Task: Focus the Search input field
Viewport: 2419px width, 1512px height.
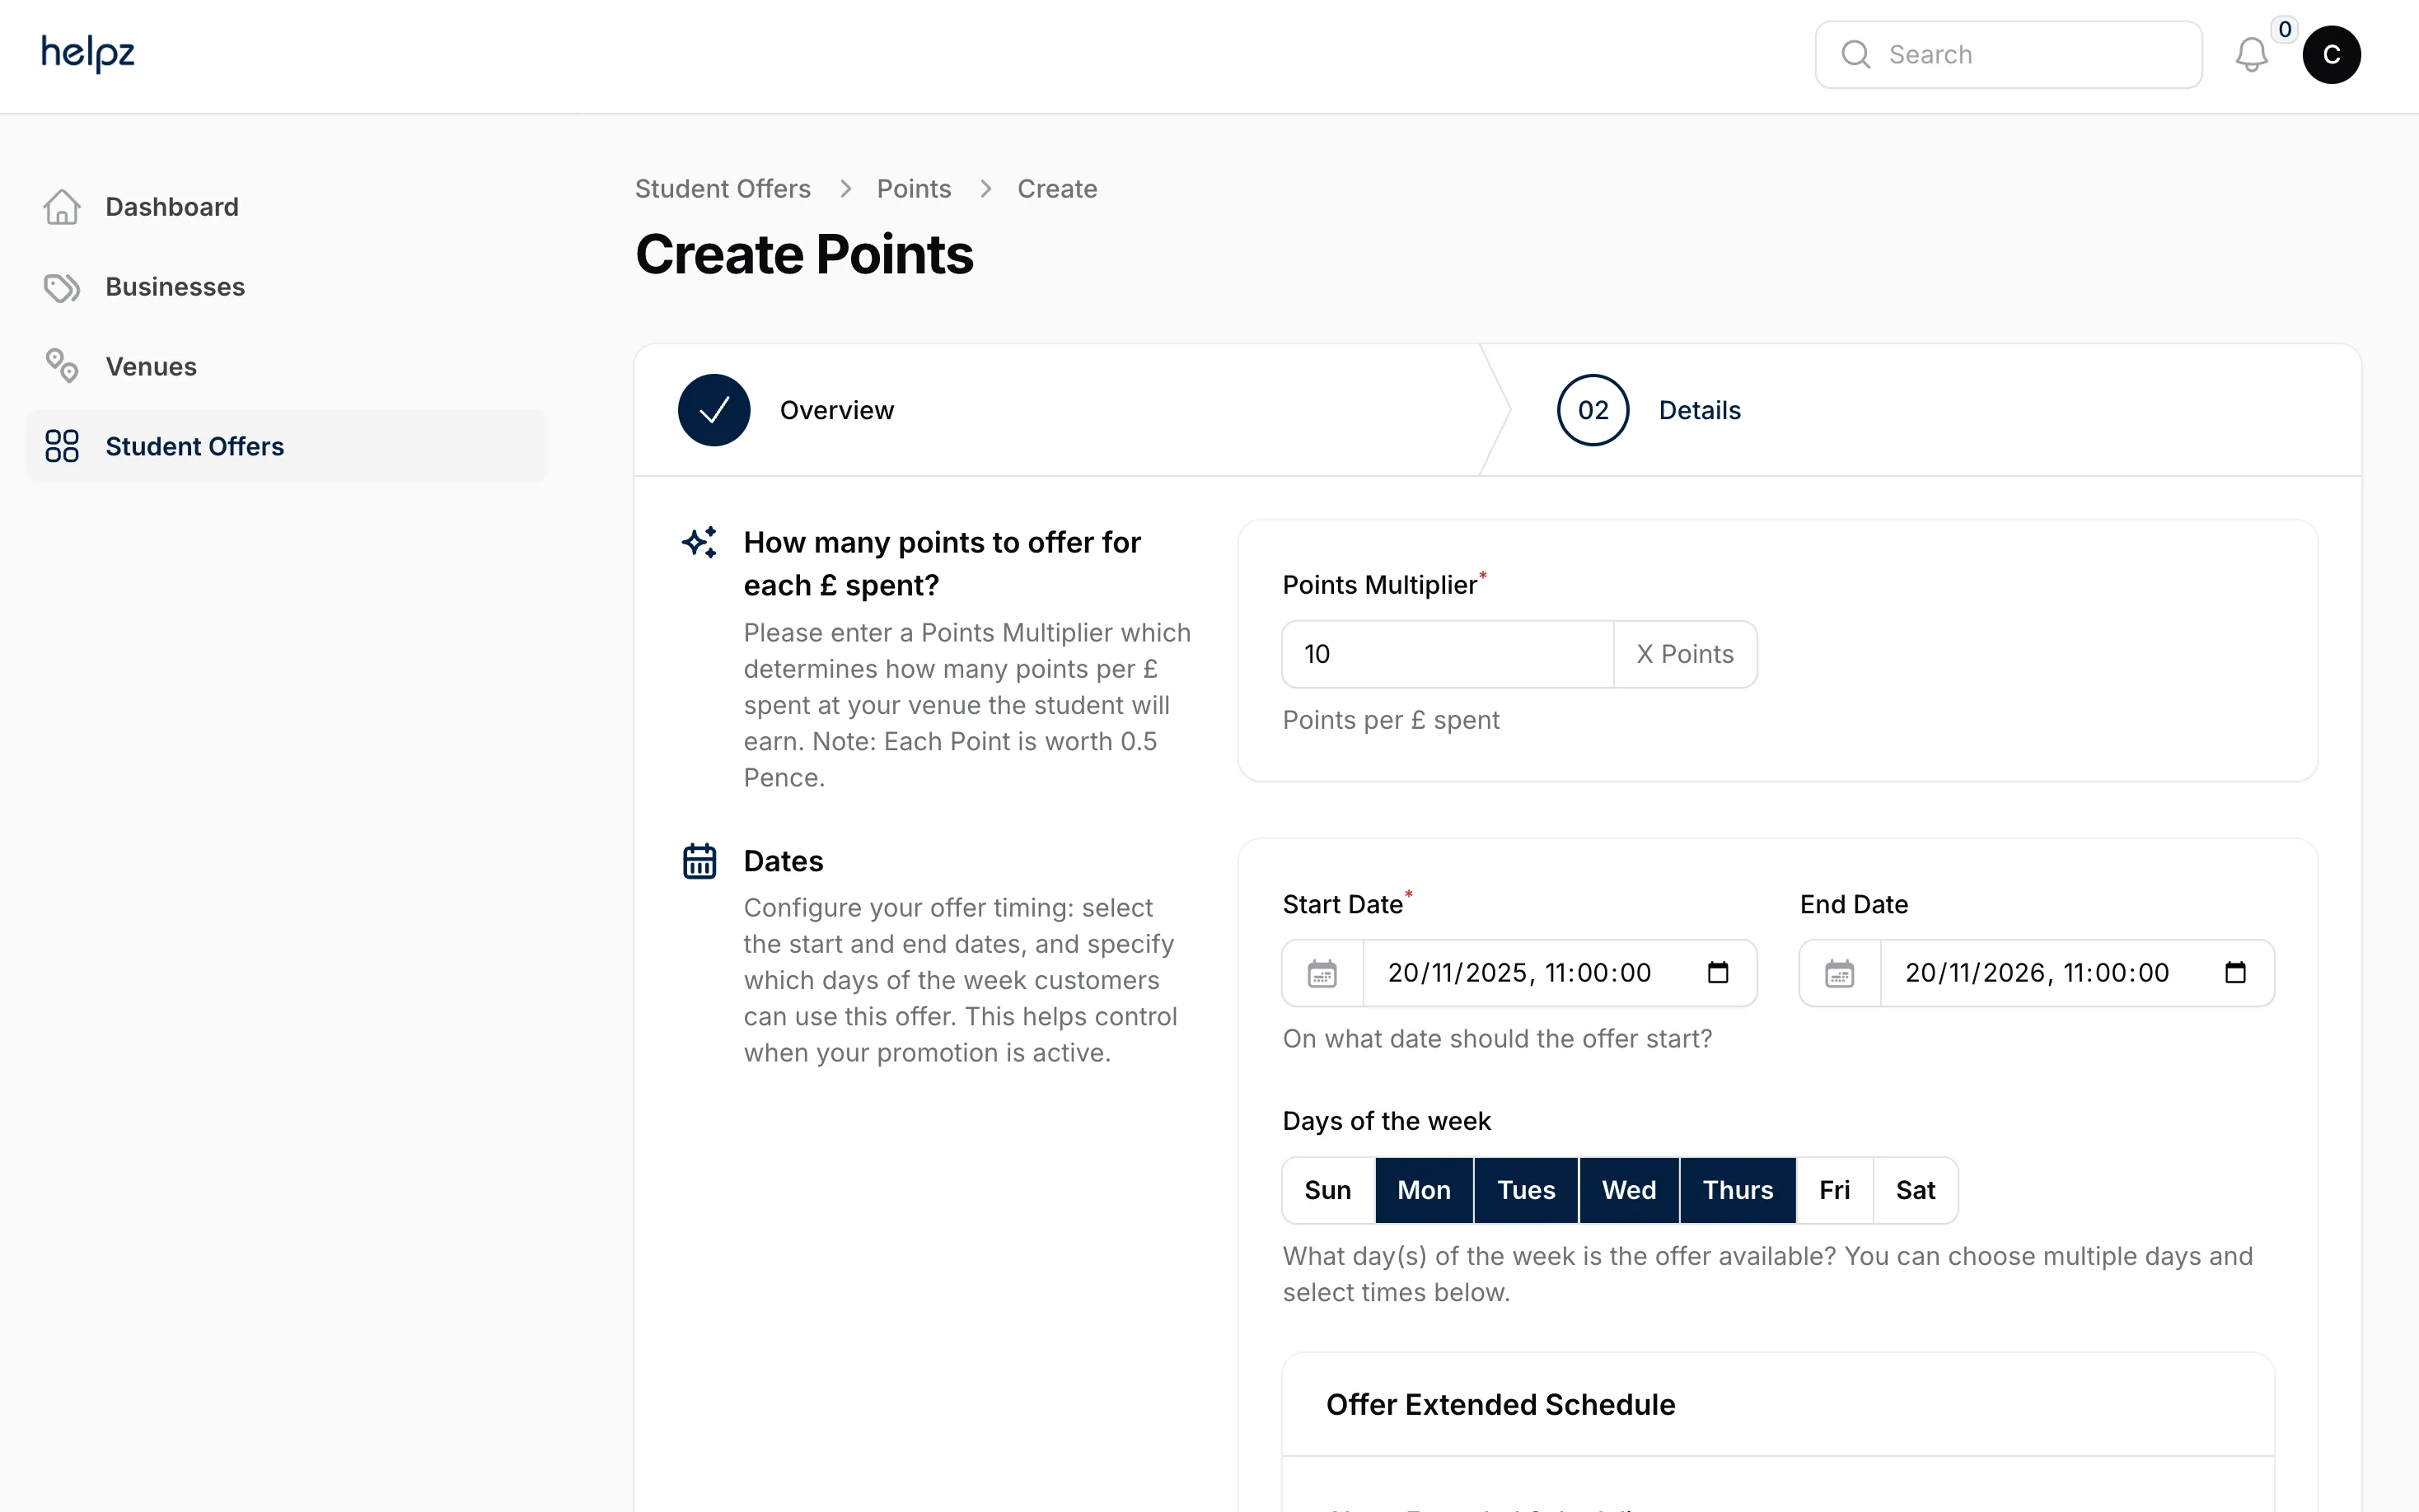Action: click(x=2009, y=55)
